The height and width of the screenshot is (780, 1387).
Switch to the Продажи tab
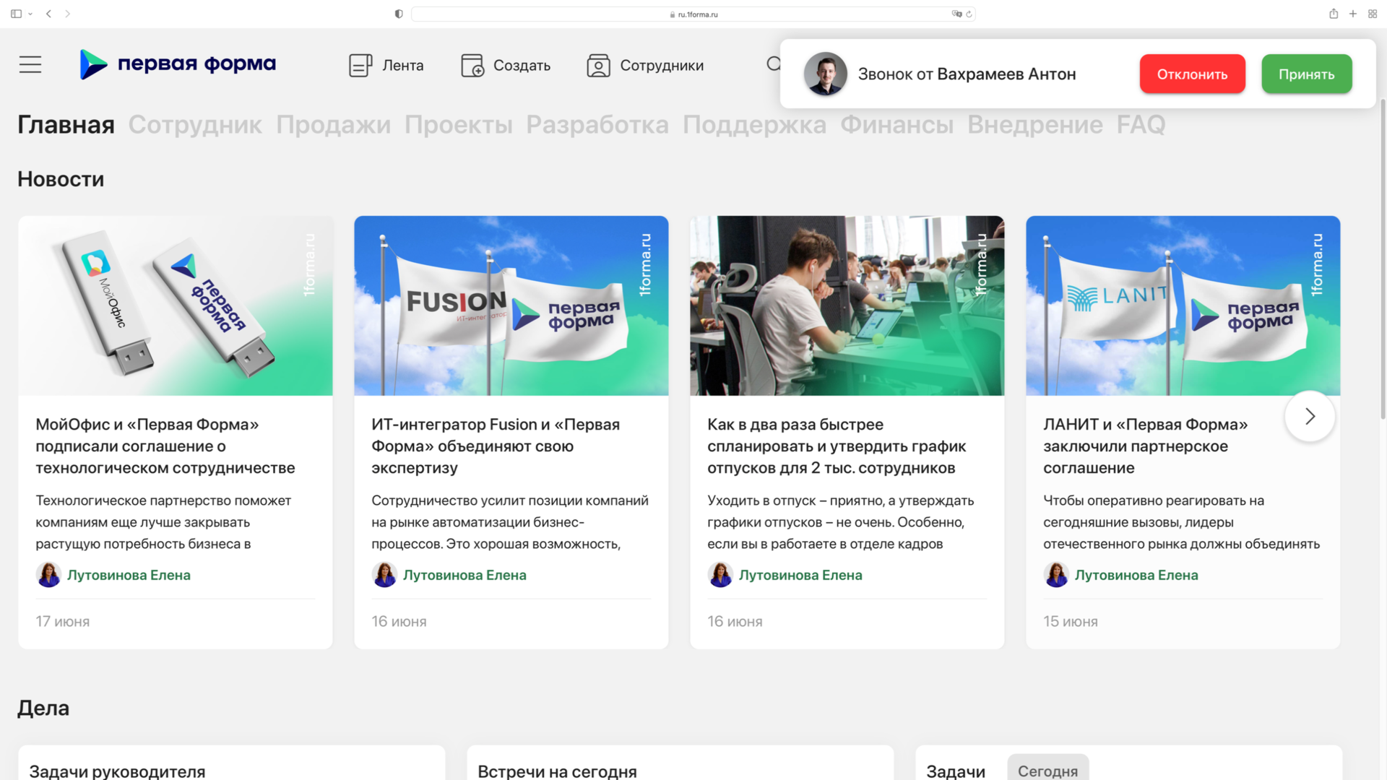coord(333,125)
